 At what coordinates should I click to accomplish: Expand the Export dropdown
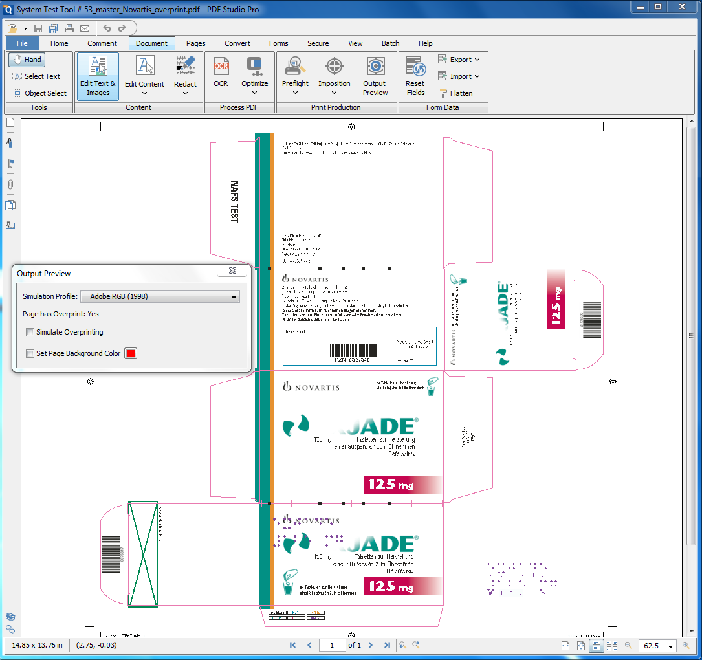click(x=459, y=59)
